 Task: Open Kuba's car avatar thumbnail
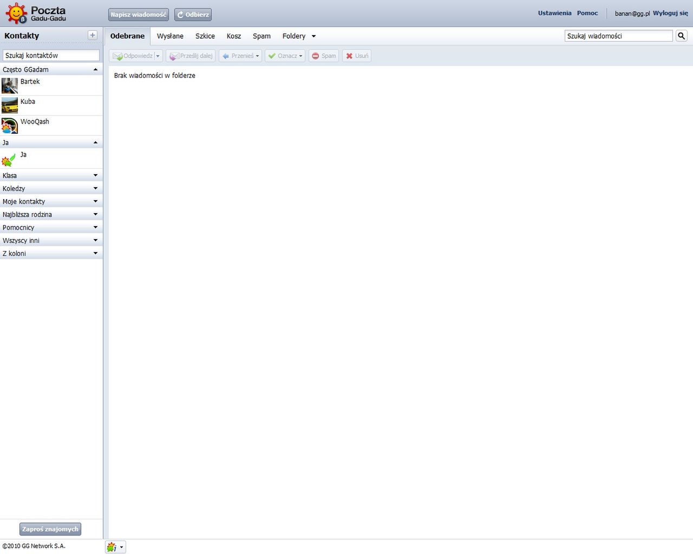tap(10, 105)
